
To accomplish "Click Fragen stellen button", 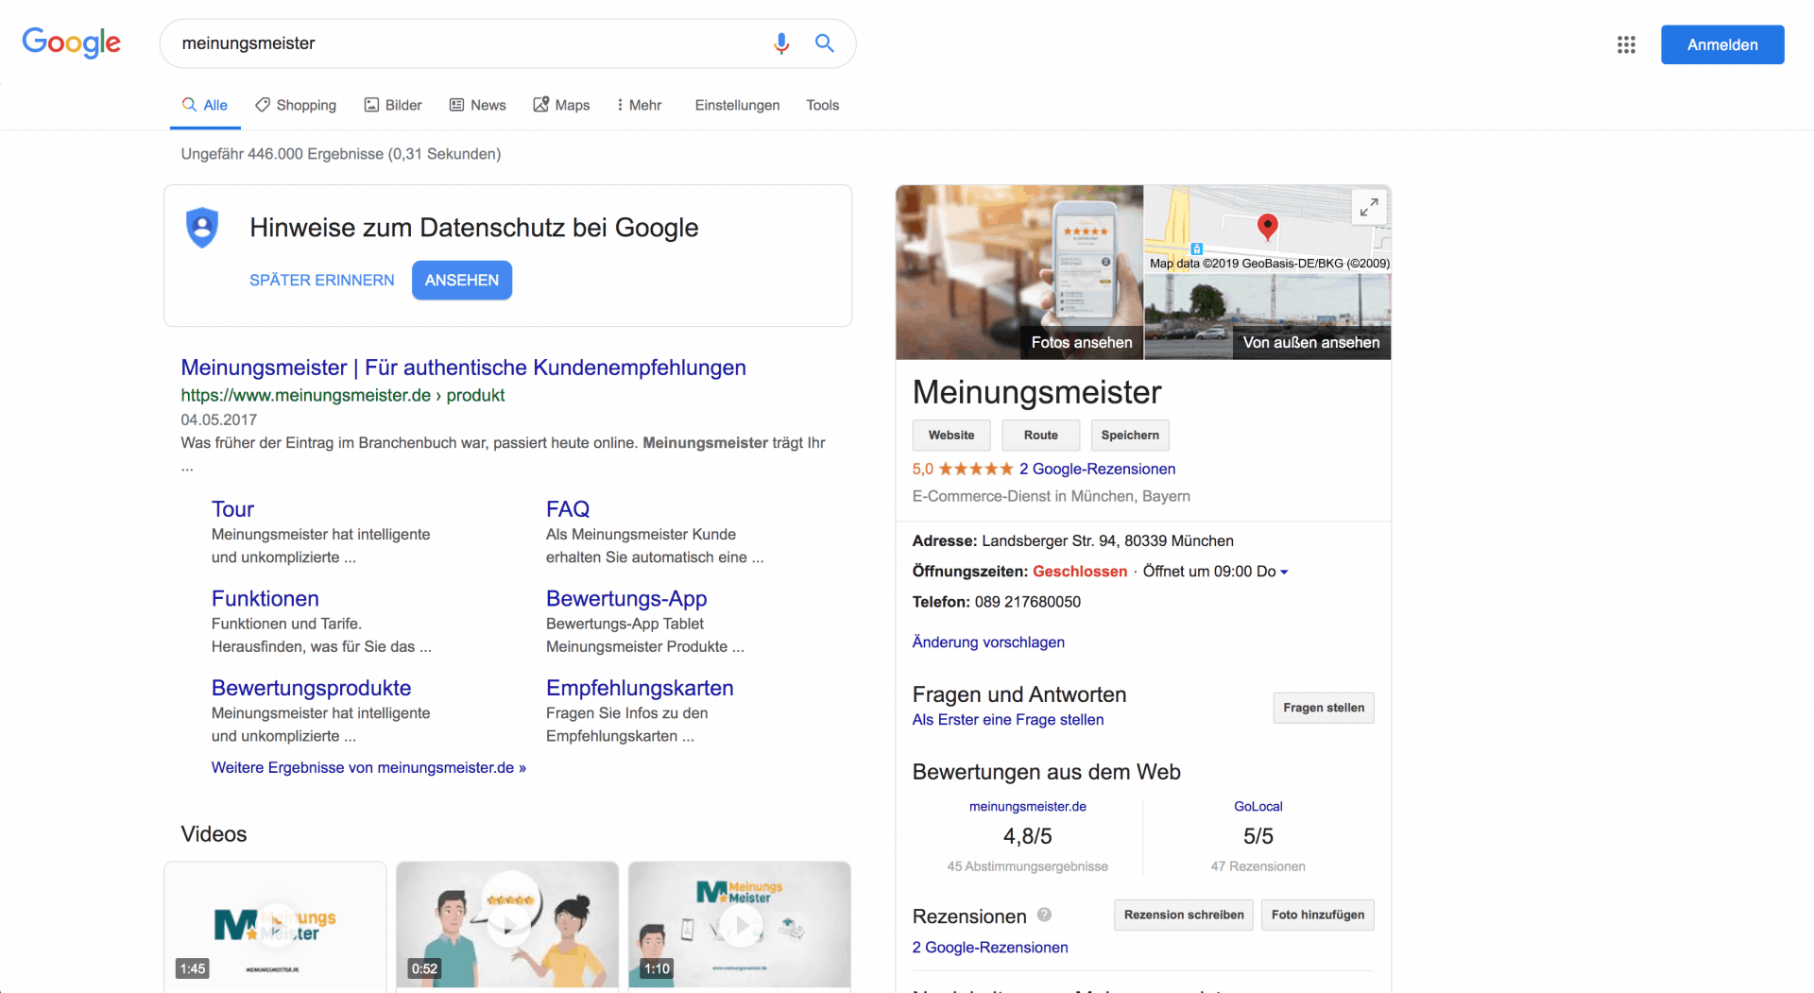I will [x=1324, y=708].
